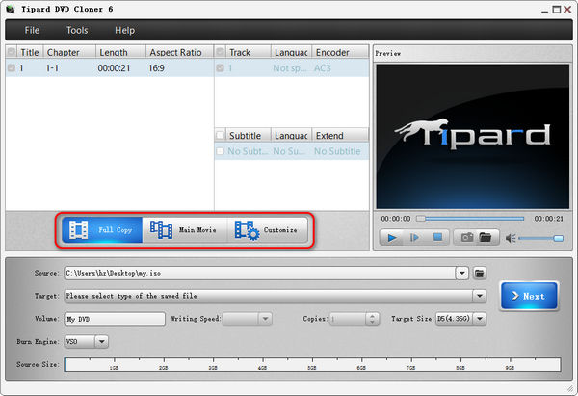Click the Copies stepper arrows
The image size is (578, 396).
[x=372, y=319]
